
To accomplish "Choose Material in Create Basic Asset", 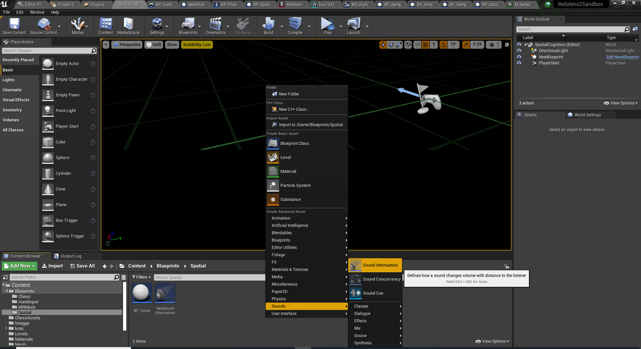I will (x=307, y=171).
